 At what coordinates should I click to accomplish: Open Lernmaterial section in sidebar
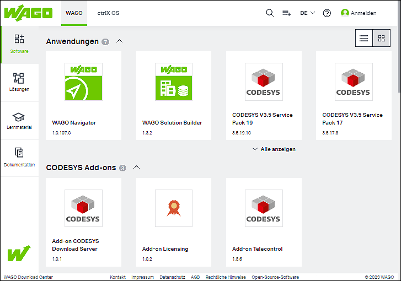(19, 121)
